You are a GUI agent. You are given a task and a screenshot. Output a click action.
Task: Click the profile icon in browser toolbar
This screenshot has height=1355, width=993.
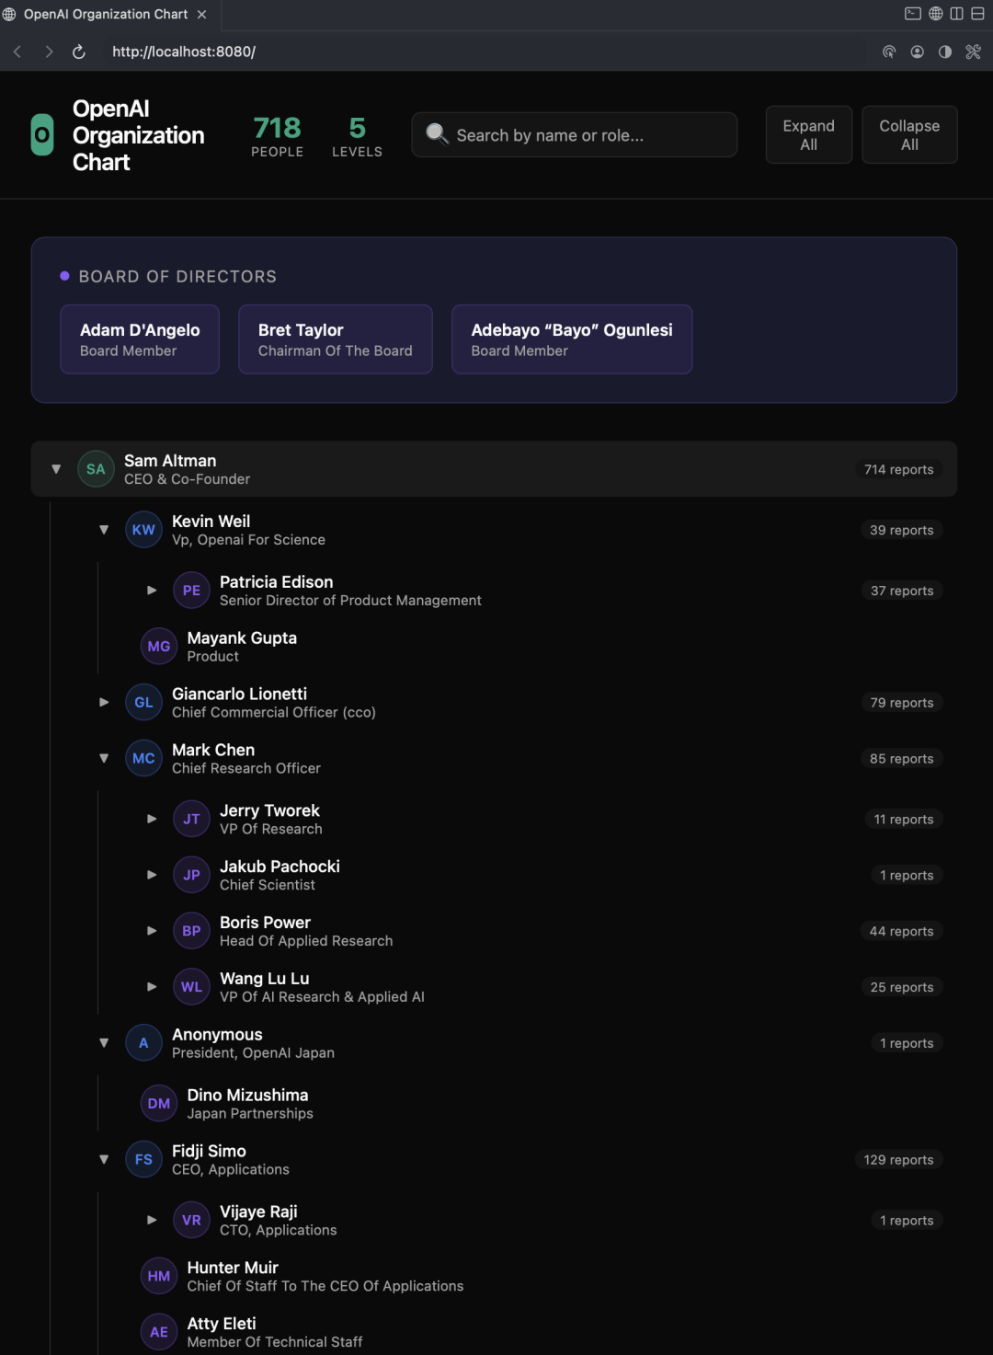[x=917, y=52]
